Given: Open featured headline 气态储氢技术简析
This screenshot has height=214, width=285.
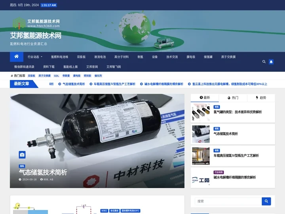Looking at the screenshot, I should 43,172.
